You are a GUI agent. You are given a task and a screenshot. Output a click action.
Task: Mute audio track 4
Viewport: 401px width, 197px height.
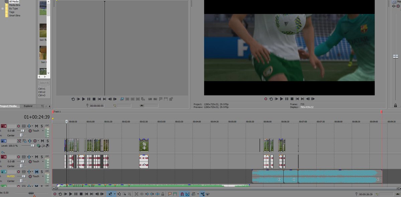point(36,126)
